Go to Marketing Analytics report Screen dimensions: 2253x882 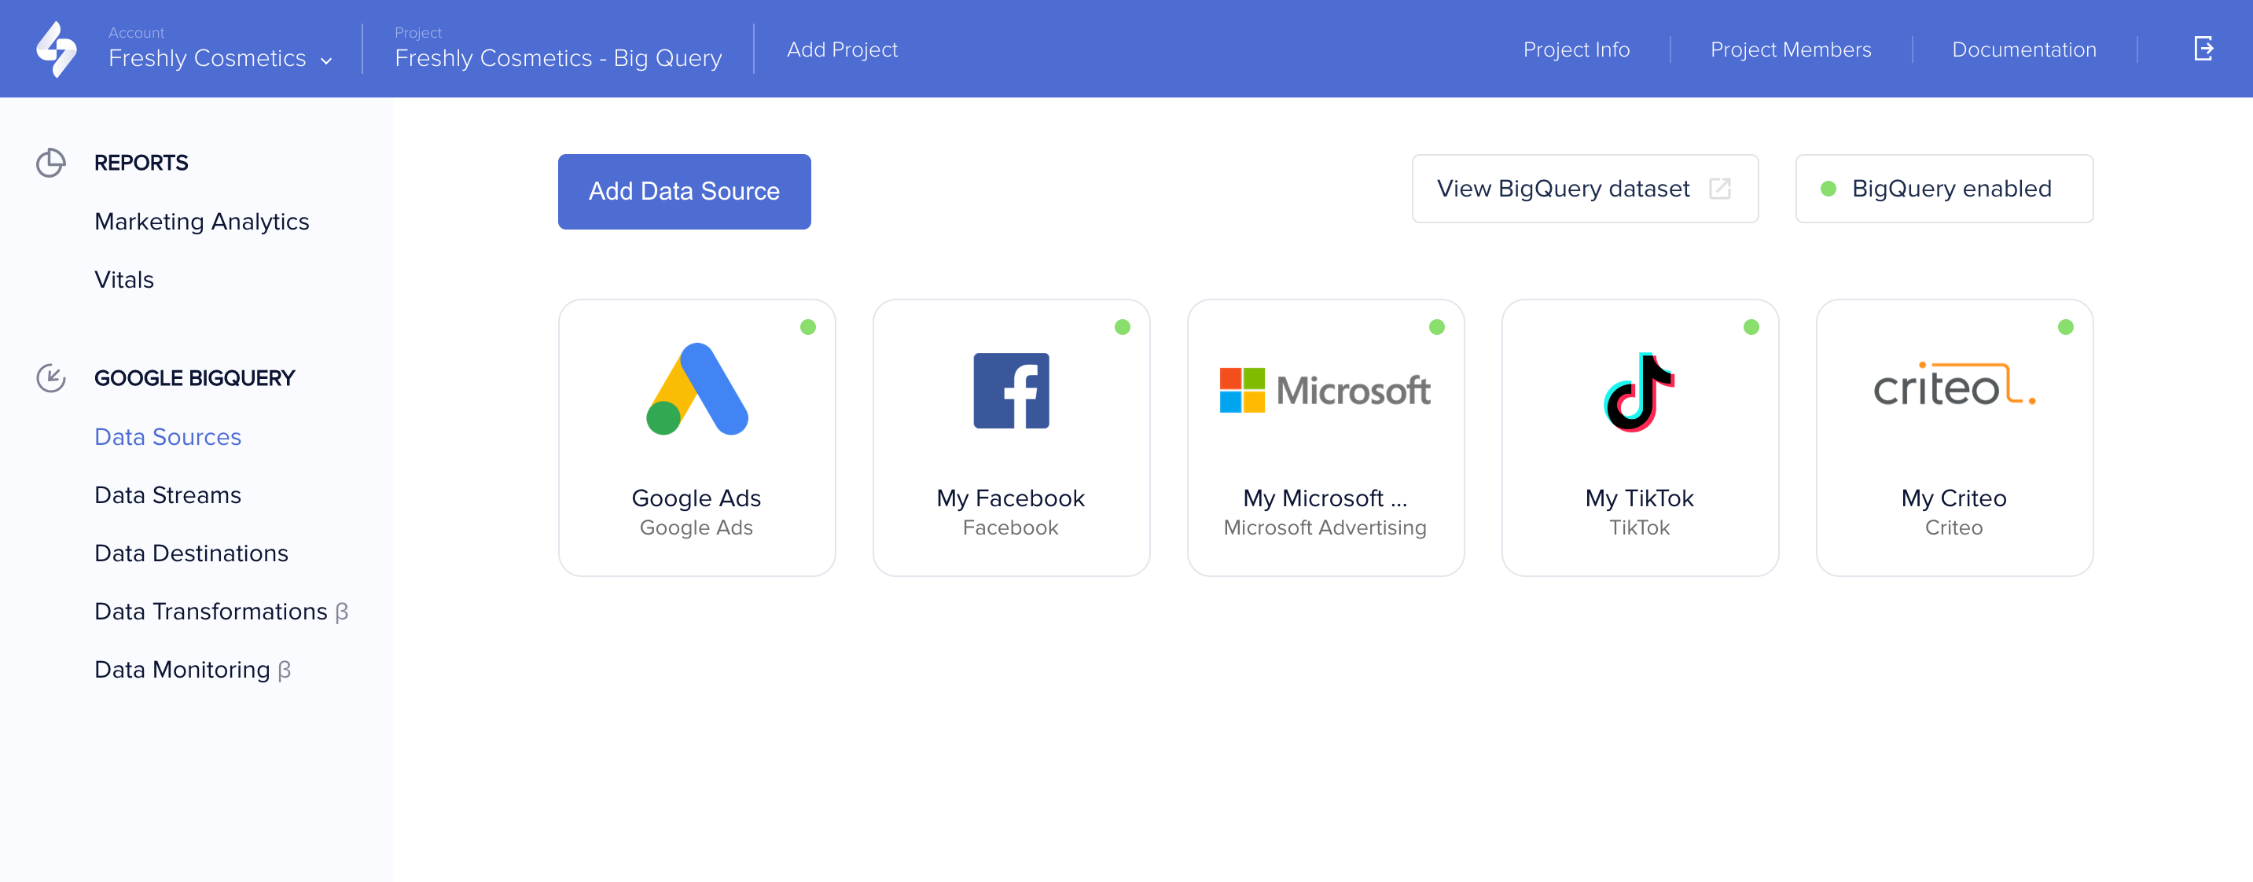tap(202, 222)
